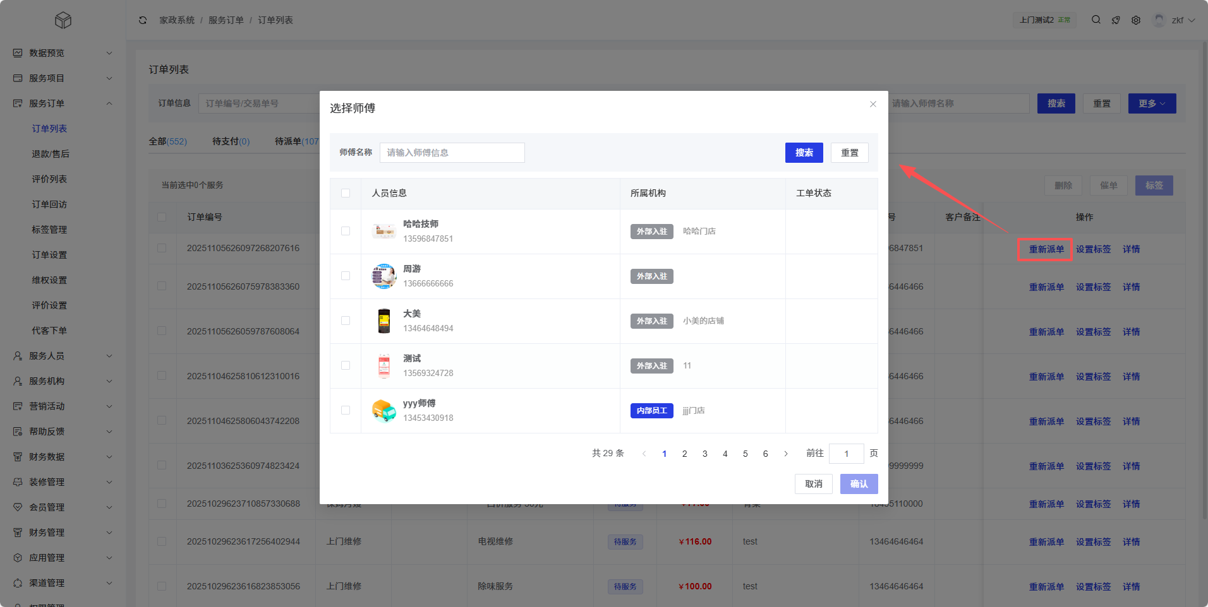The height and width of the screenshot is (607, 1208).
Task: Click the truck avatar of yyy师傅
Action: [384, 411]
